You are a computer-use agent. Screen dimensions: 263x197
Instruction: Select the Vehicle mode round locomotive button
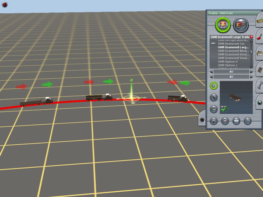(223, 25)
